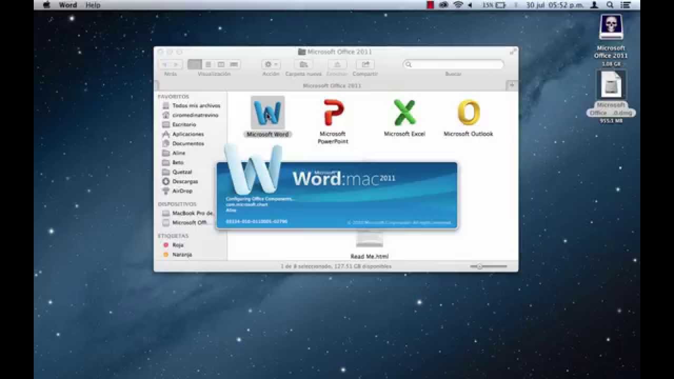674x379 pixels.
Task: Select MacBook Pro device in sidebar
Action: [x=188, y=213]
